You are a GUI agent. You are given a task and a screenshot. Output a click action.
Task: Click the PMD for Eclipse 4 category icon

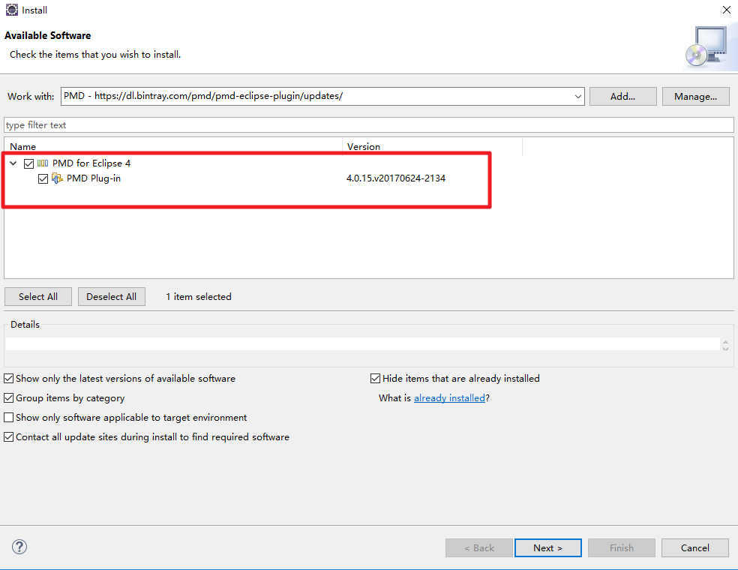point(43,163)
